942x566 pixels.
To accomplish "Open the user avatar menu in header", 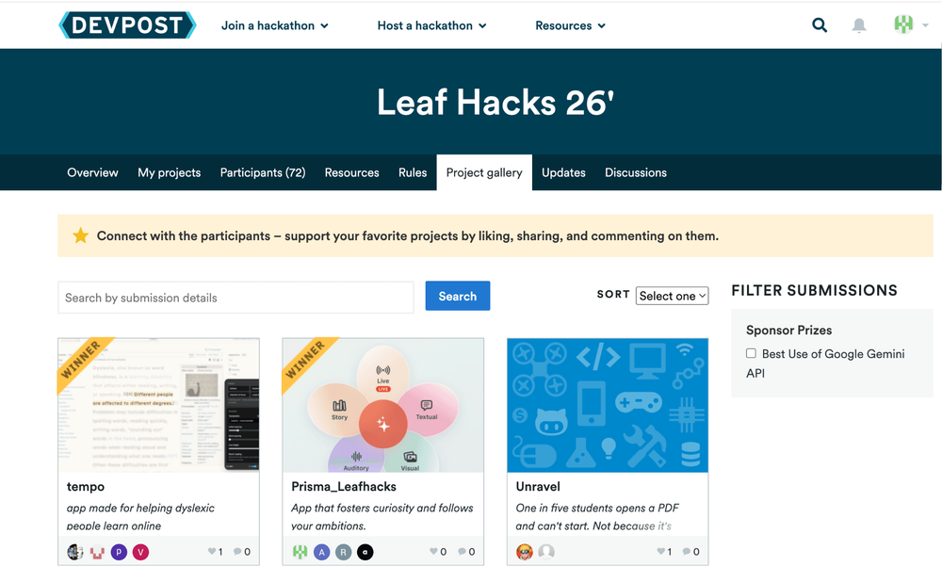I will click(x=903, y=24).
